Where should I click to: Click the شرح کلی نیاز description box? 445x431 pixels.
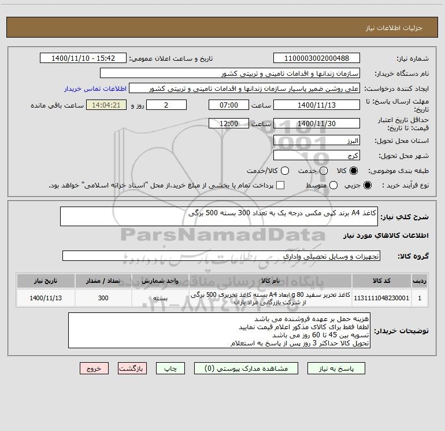[219, 216]
